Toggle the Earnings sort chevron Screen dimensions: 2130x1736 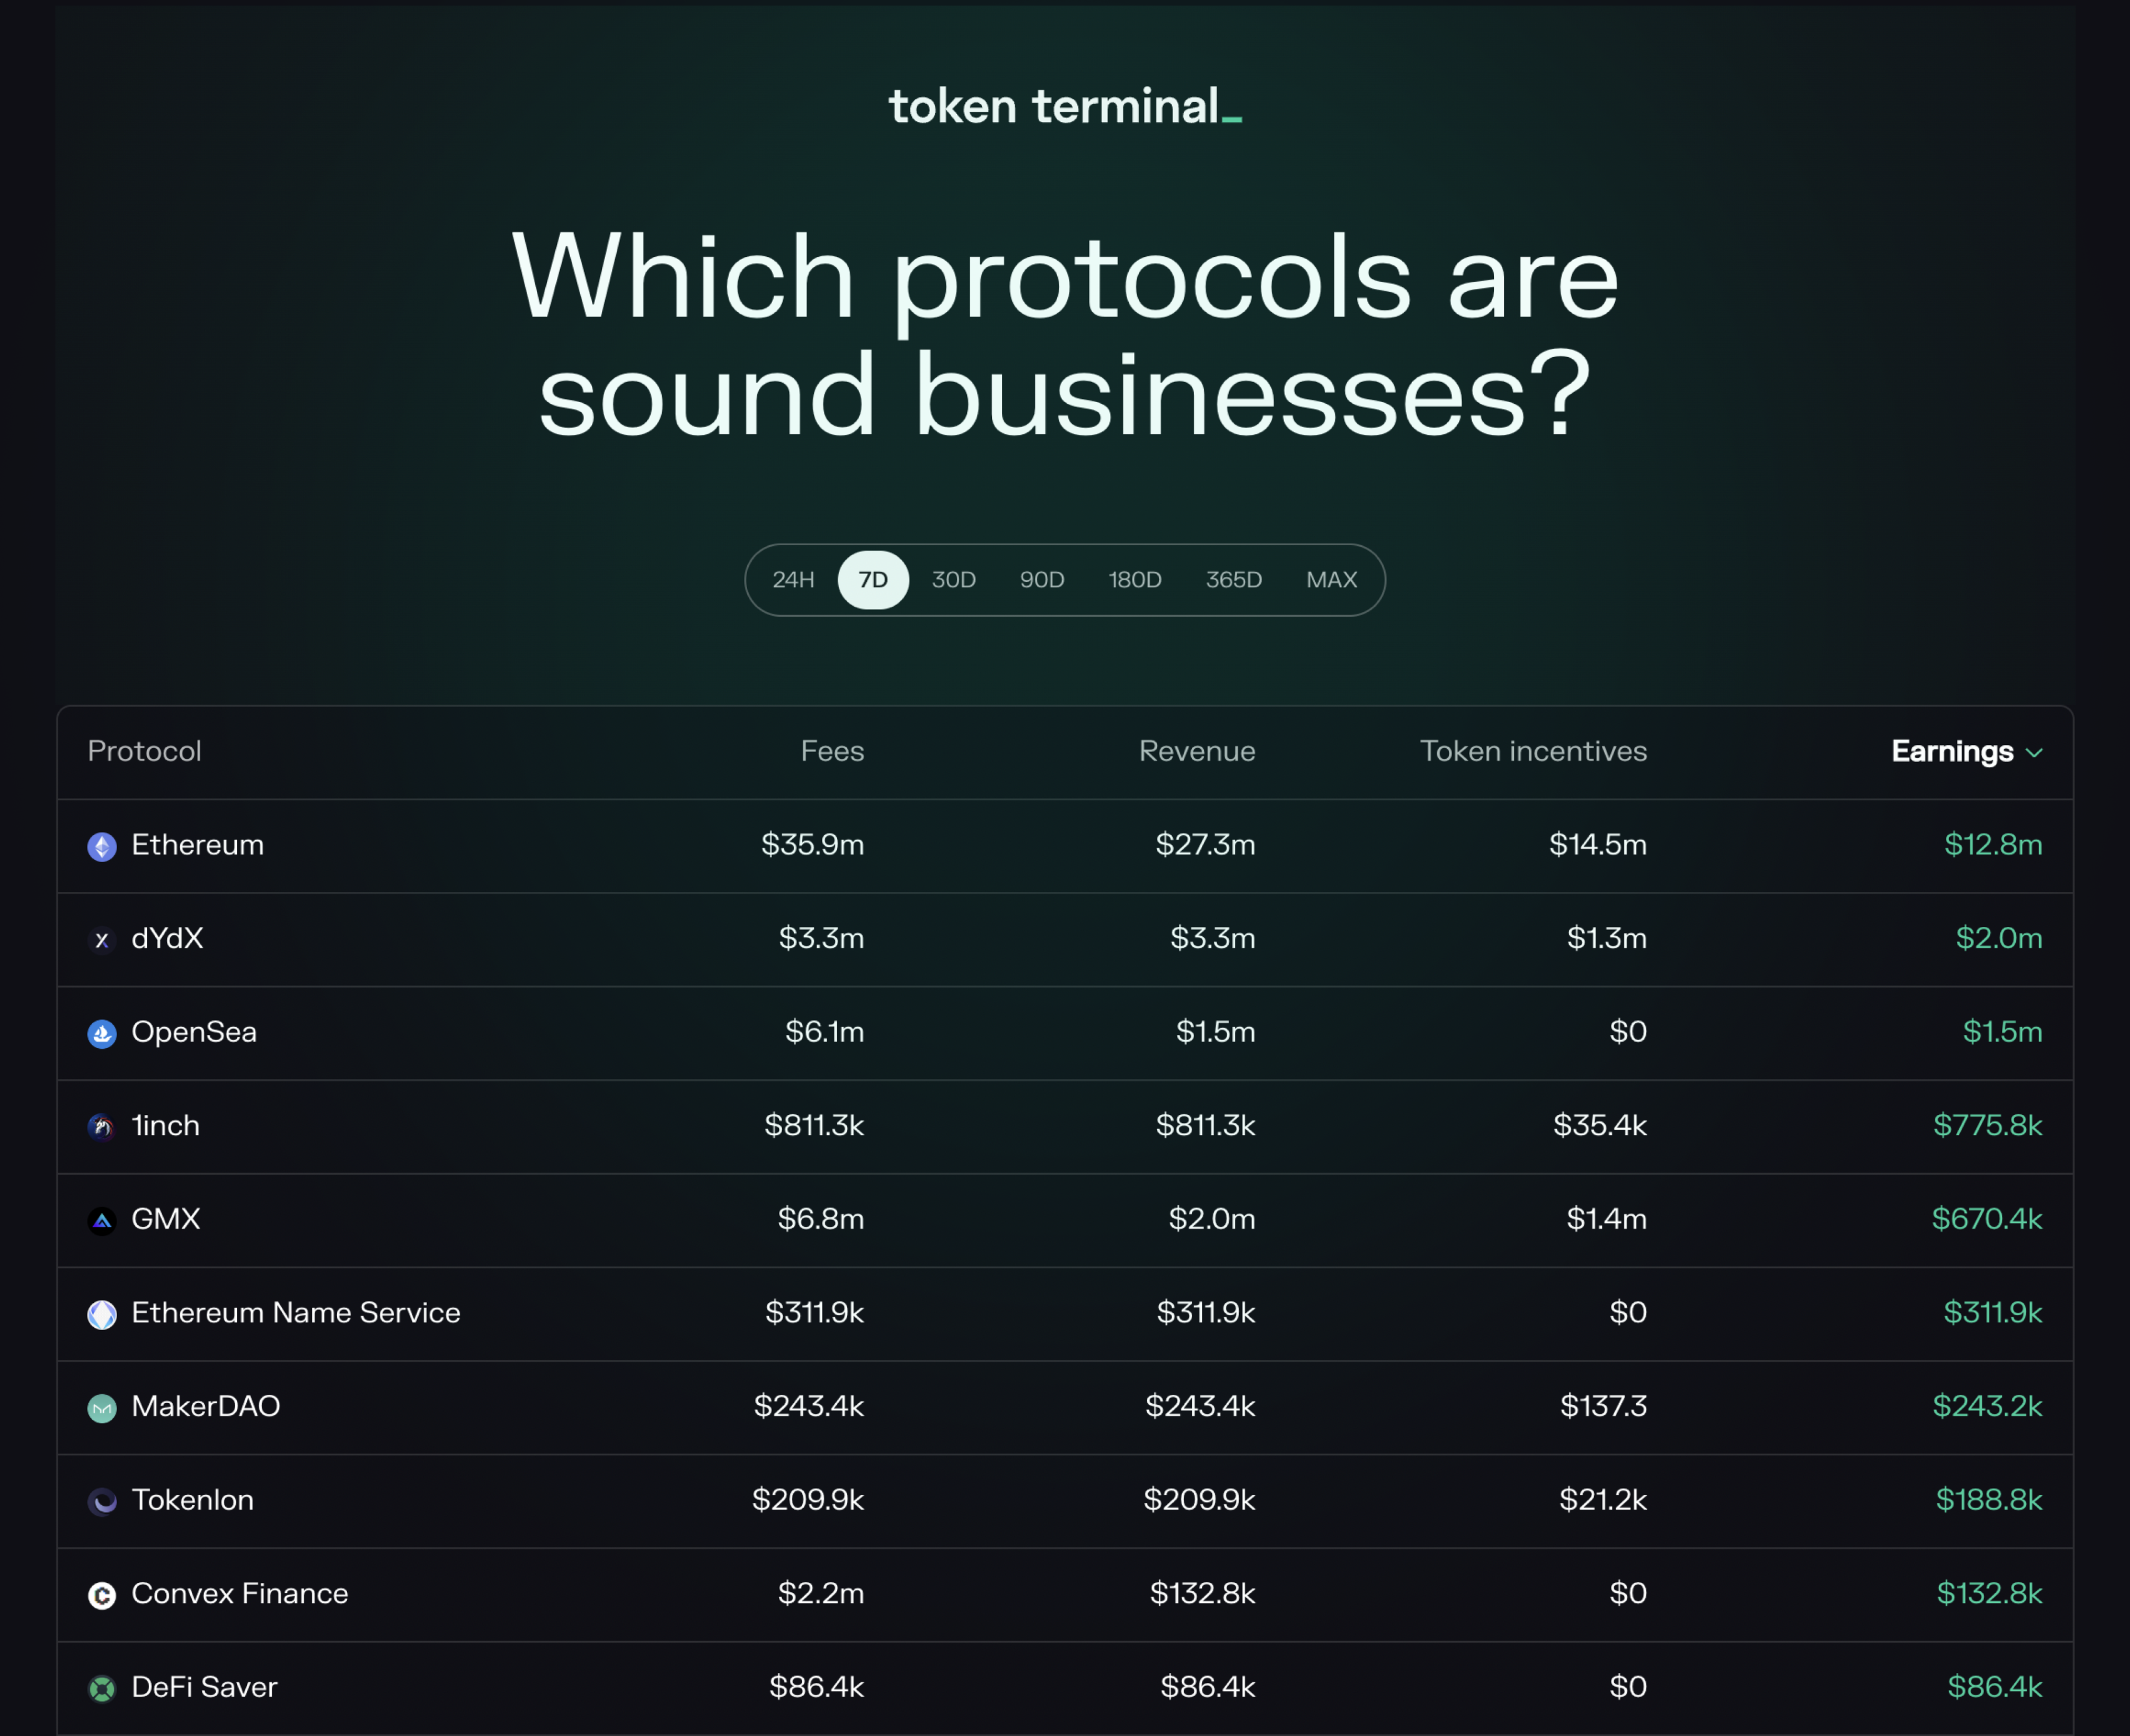click(x=2034, y=752)
